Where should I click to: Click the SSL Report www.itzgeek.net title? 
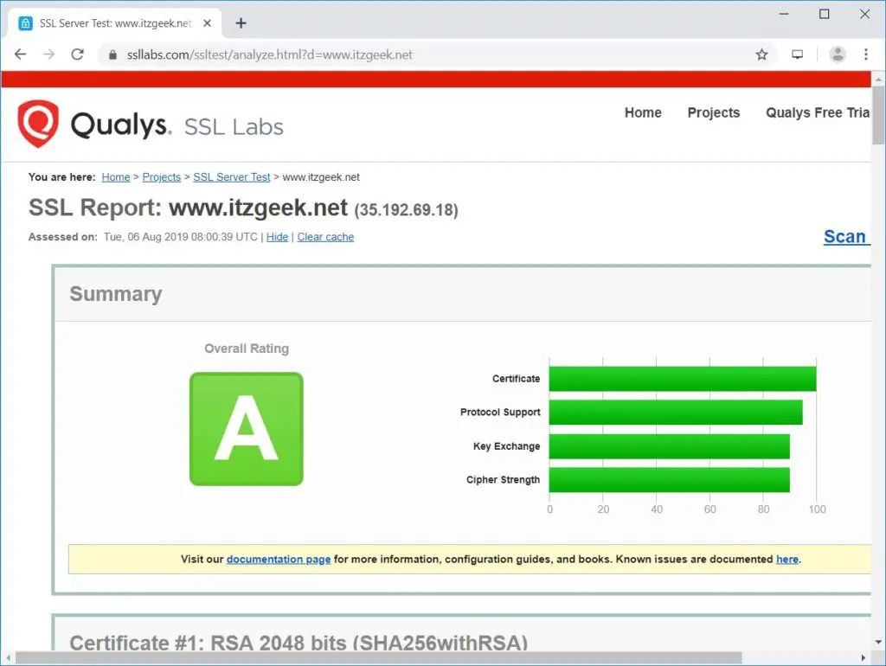pos(188,208)
